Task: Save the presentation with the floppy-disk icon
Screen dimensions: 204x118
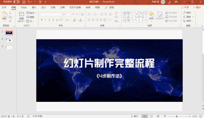Action: pyautogui.click(x=24, y=2)
